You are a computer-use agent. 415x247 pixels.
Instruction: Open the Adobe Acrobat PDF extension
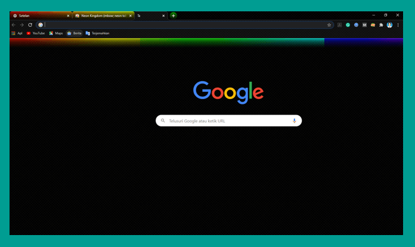(x=339, y=25)
